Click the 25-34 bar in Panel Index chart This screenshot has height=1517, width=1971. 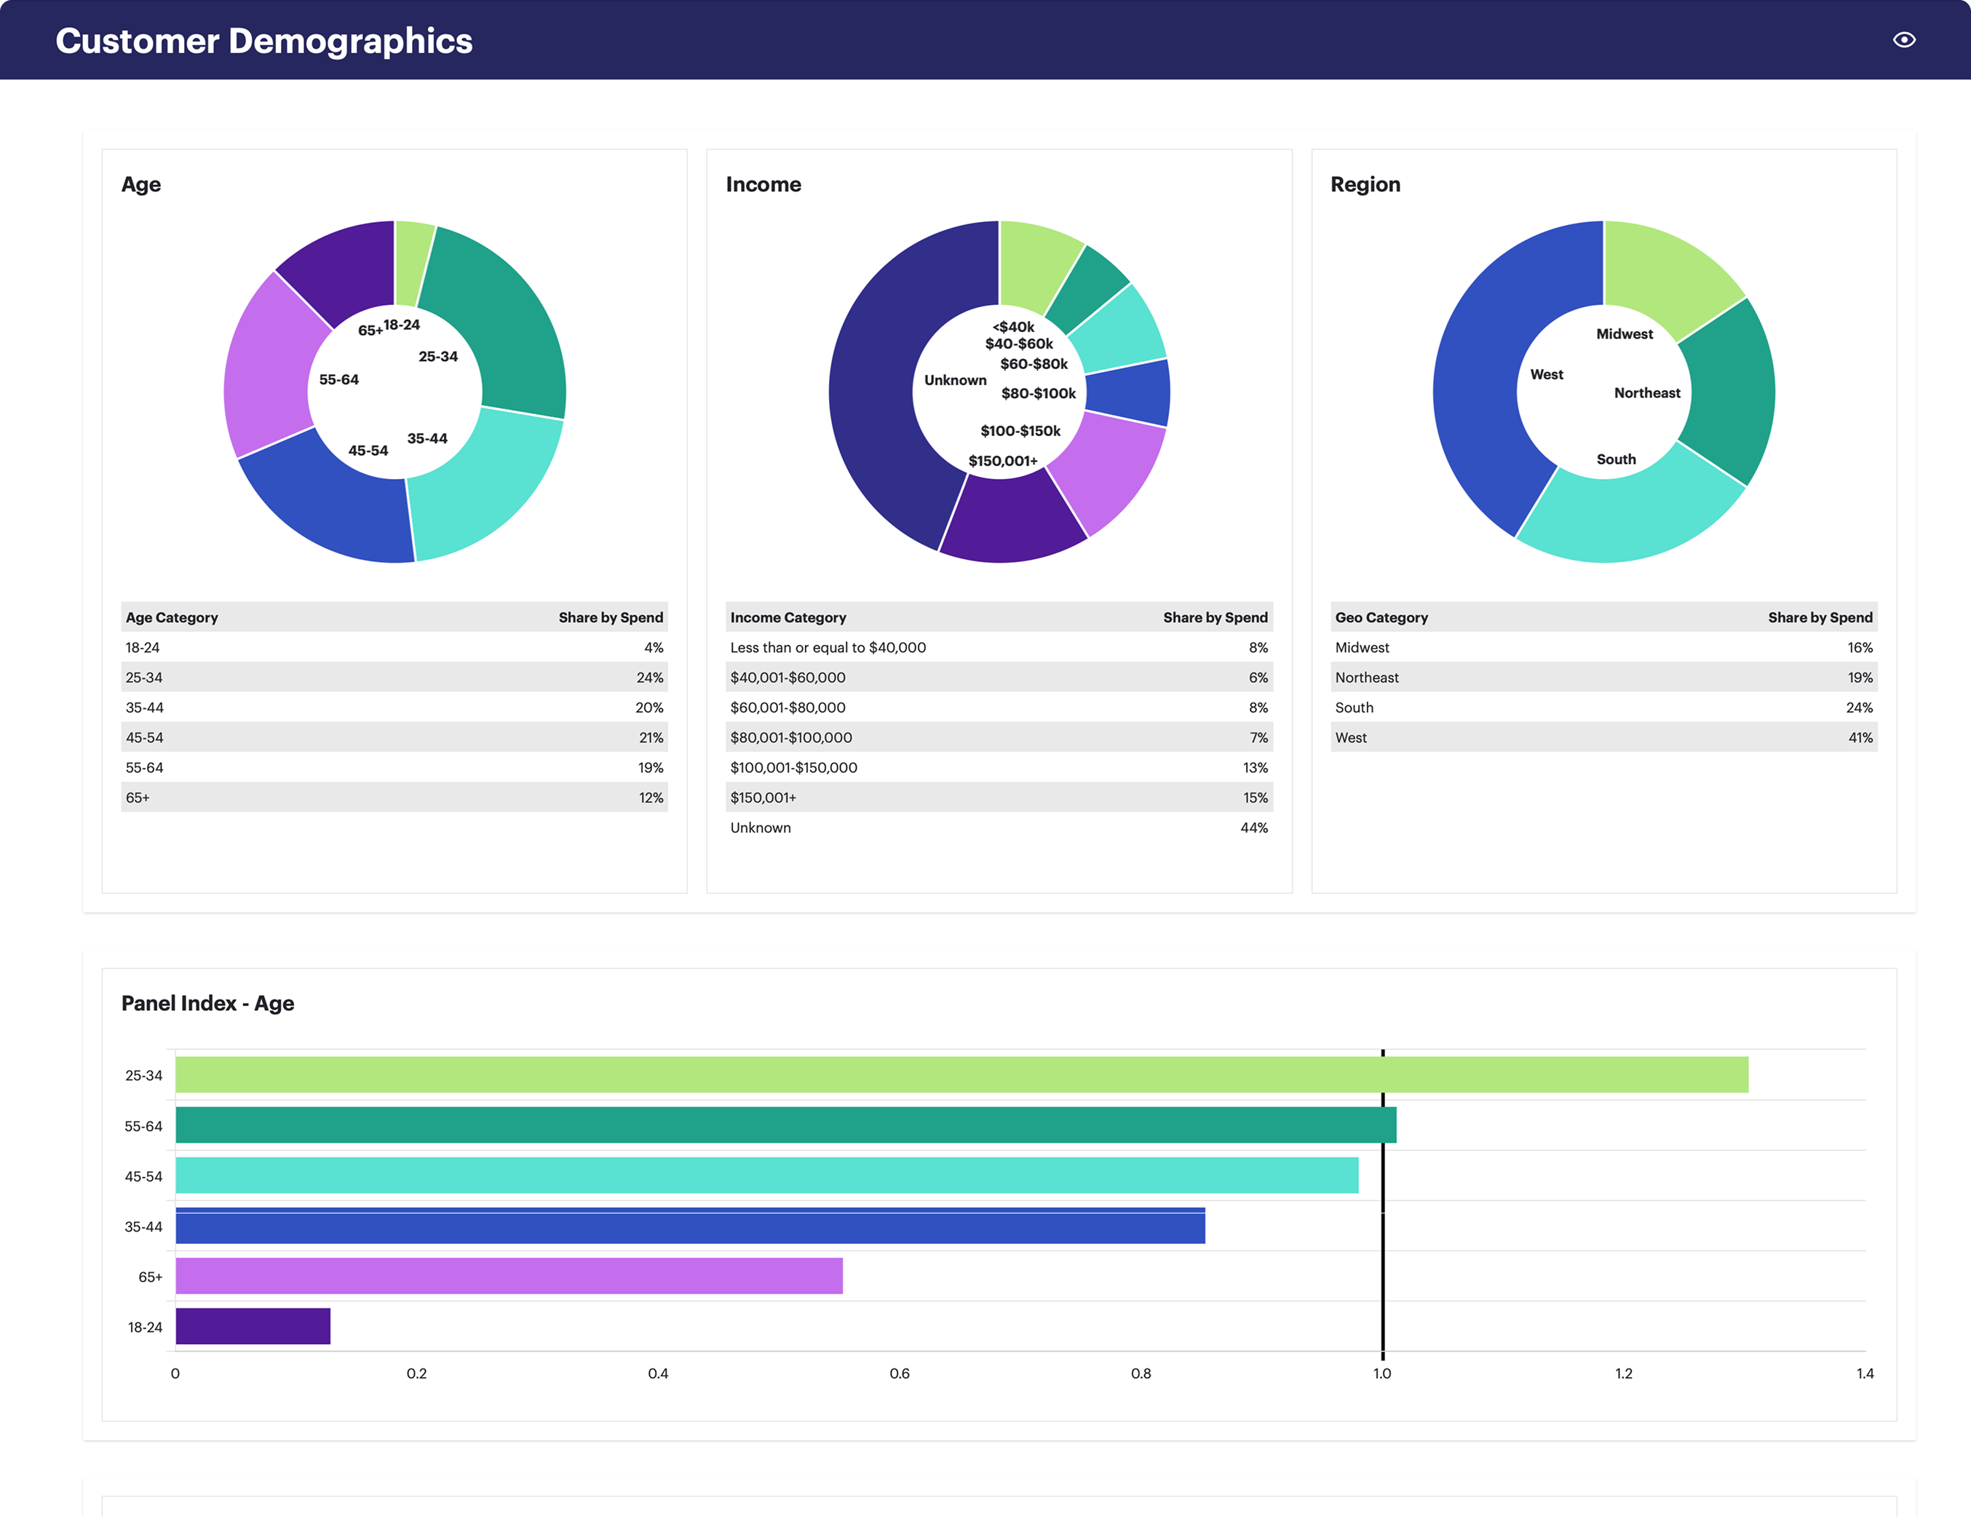tap(961, 1074)
